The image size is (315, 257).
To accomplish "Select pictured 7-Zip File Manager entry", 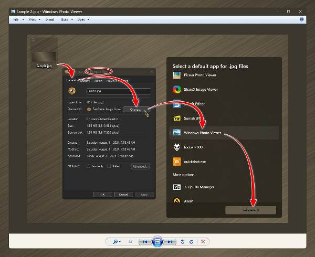I will (193, 187).
